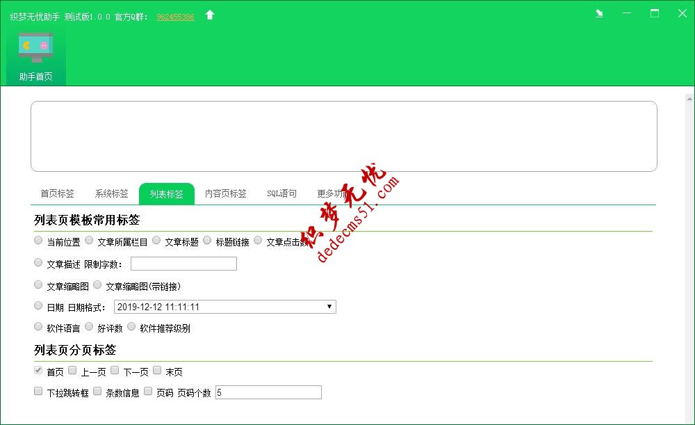Switch to the 首页标签 tab
The width and height of the screenshot is (695, 425).
tap(56, 193)
